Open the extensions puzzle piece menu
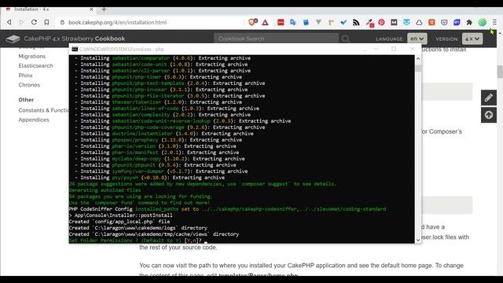The width and height of the screenshot is (503, 283). [469, 22]
